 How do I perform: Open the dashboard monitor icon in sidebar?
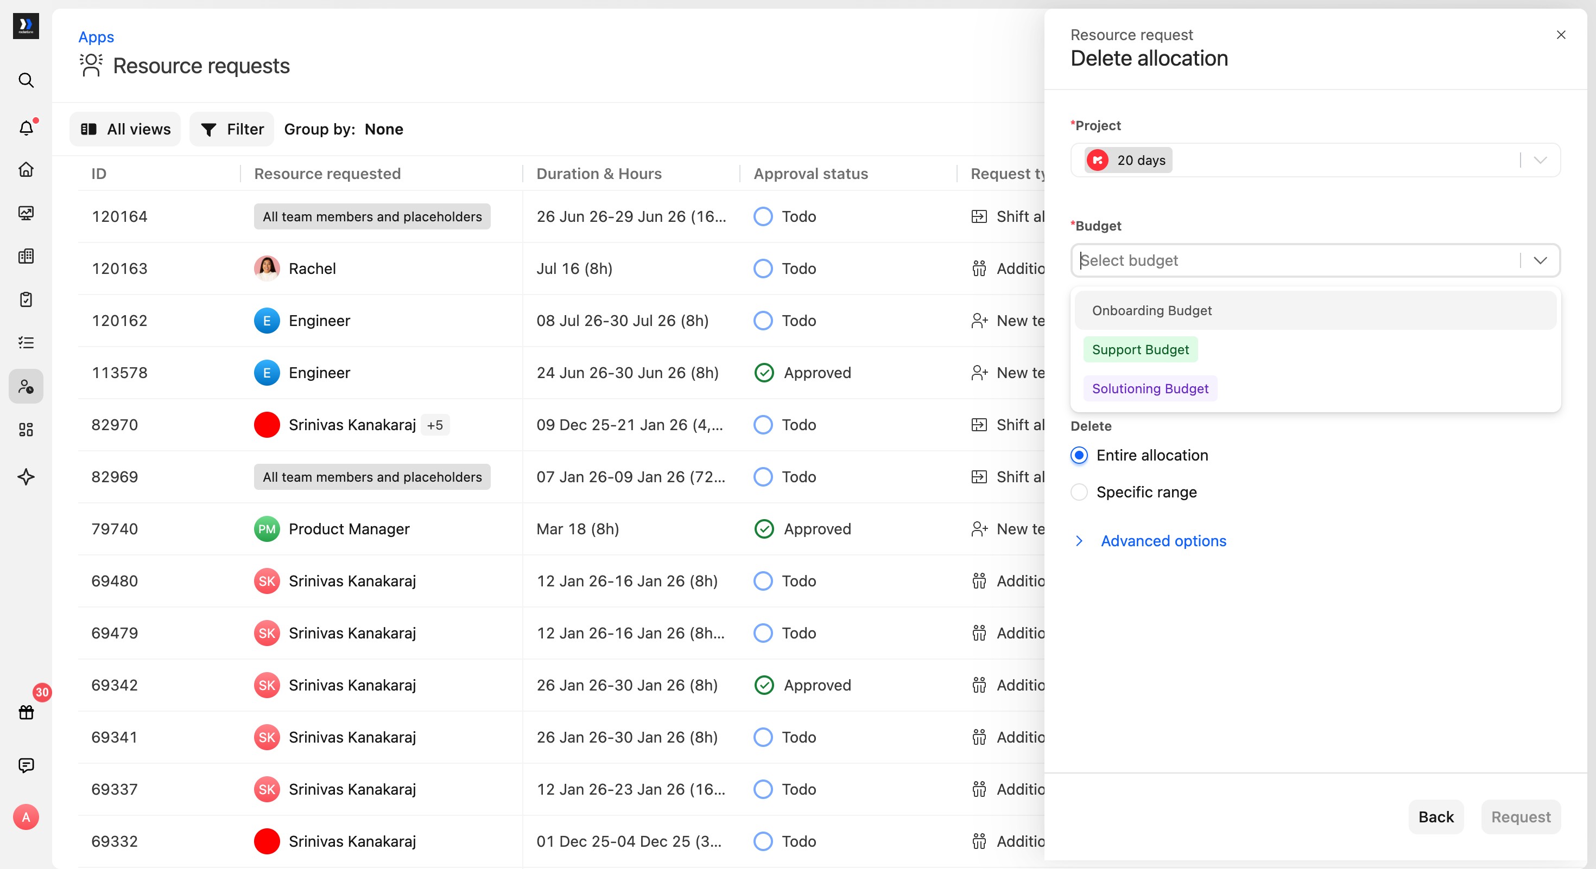[26, 213]
